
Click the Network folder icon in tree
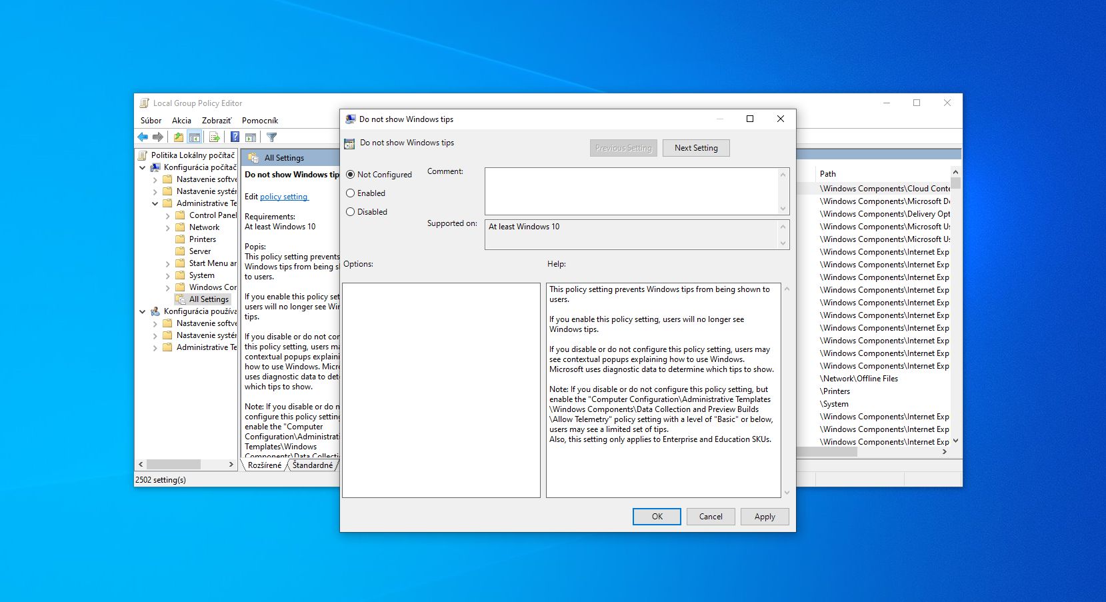tap(180, 227)
